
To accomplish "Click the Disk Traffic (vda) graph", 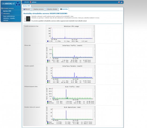I will point(71,95).
